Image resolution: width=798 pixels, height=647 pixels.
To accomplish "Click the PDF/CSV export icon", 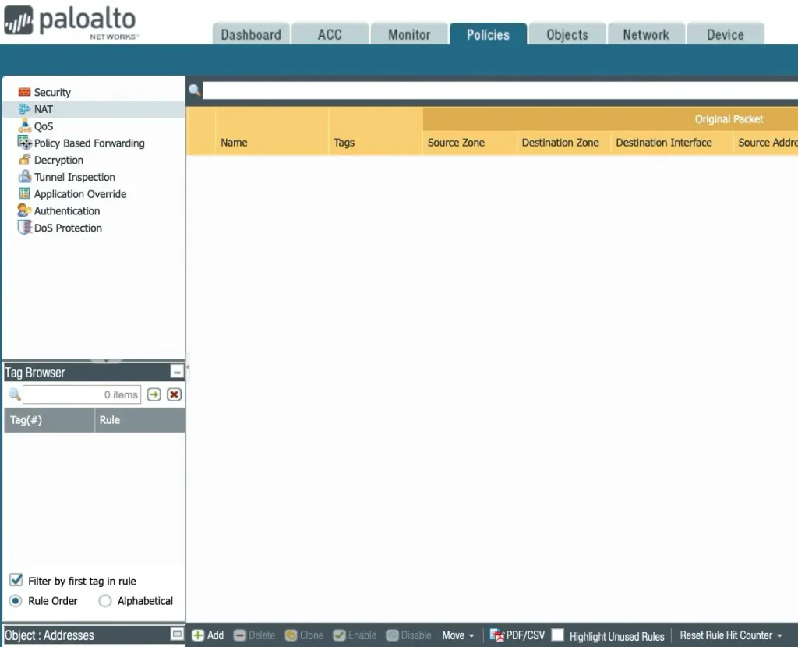I will (496, 635).
